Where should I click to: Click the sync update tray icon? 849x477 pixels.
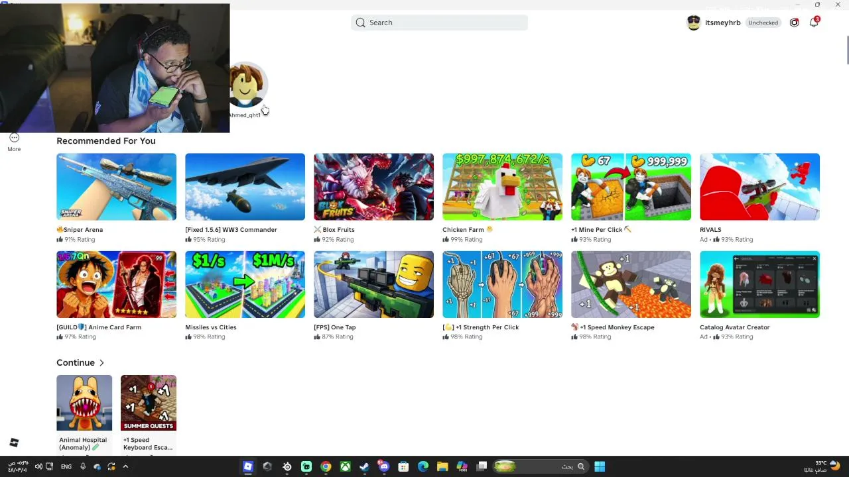click(111, 466)
